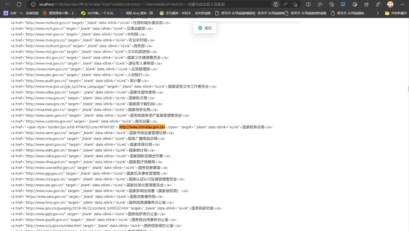Open the browser settings and more menu

[x=402, y=4]
